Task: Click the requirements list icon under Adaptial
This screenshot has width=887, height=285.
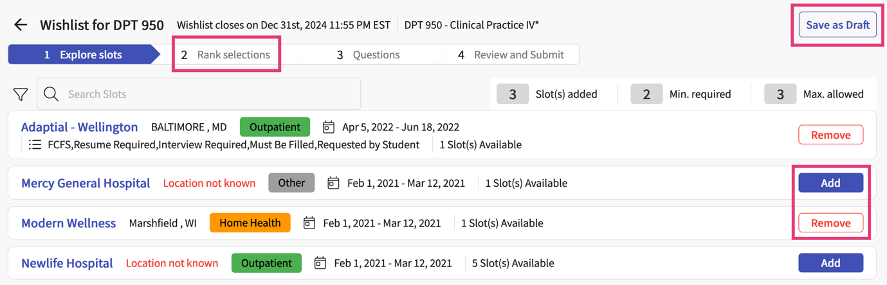Action: pyautogui.click(x=35, y=145)
